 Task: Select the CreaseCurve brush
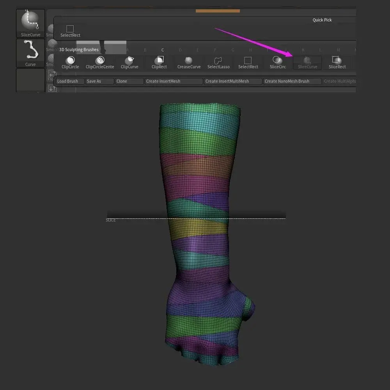pos(189,63)
